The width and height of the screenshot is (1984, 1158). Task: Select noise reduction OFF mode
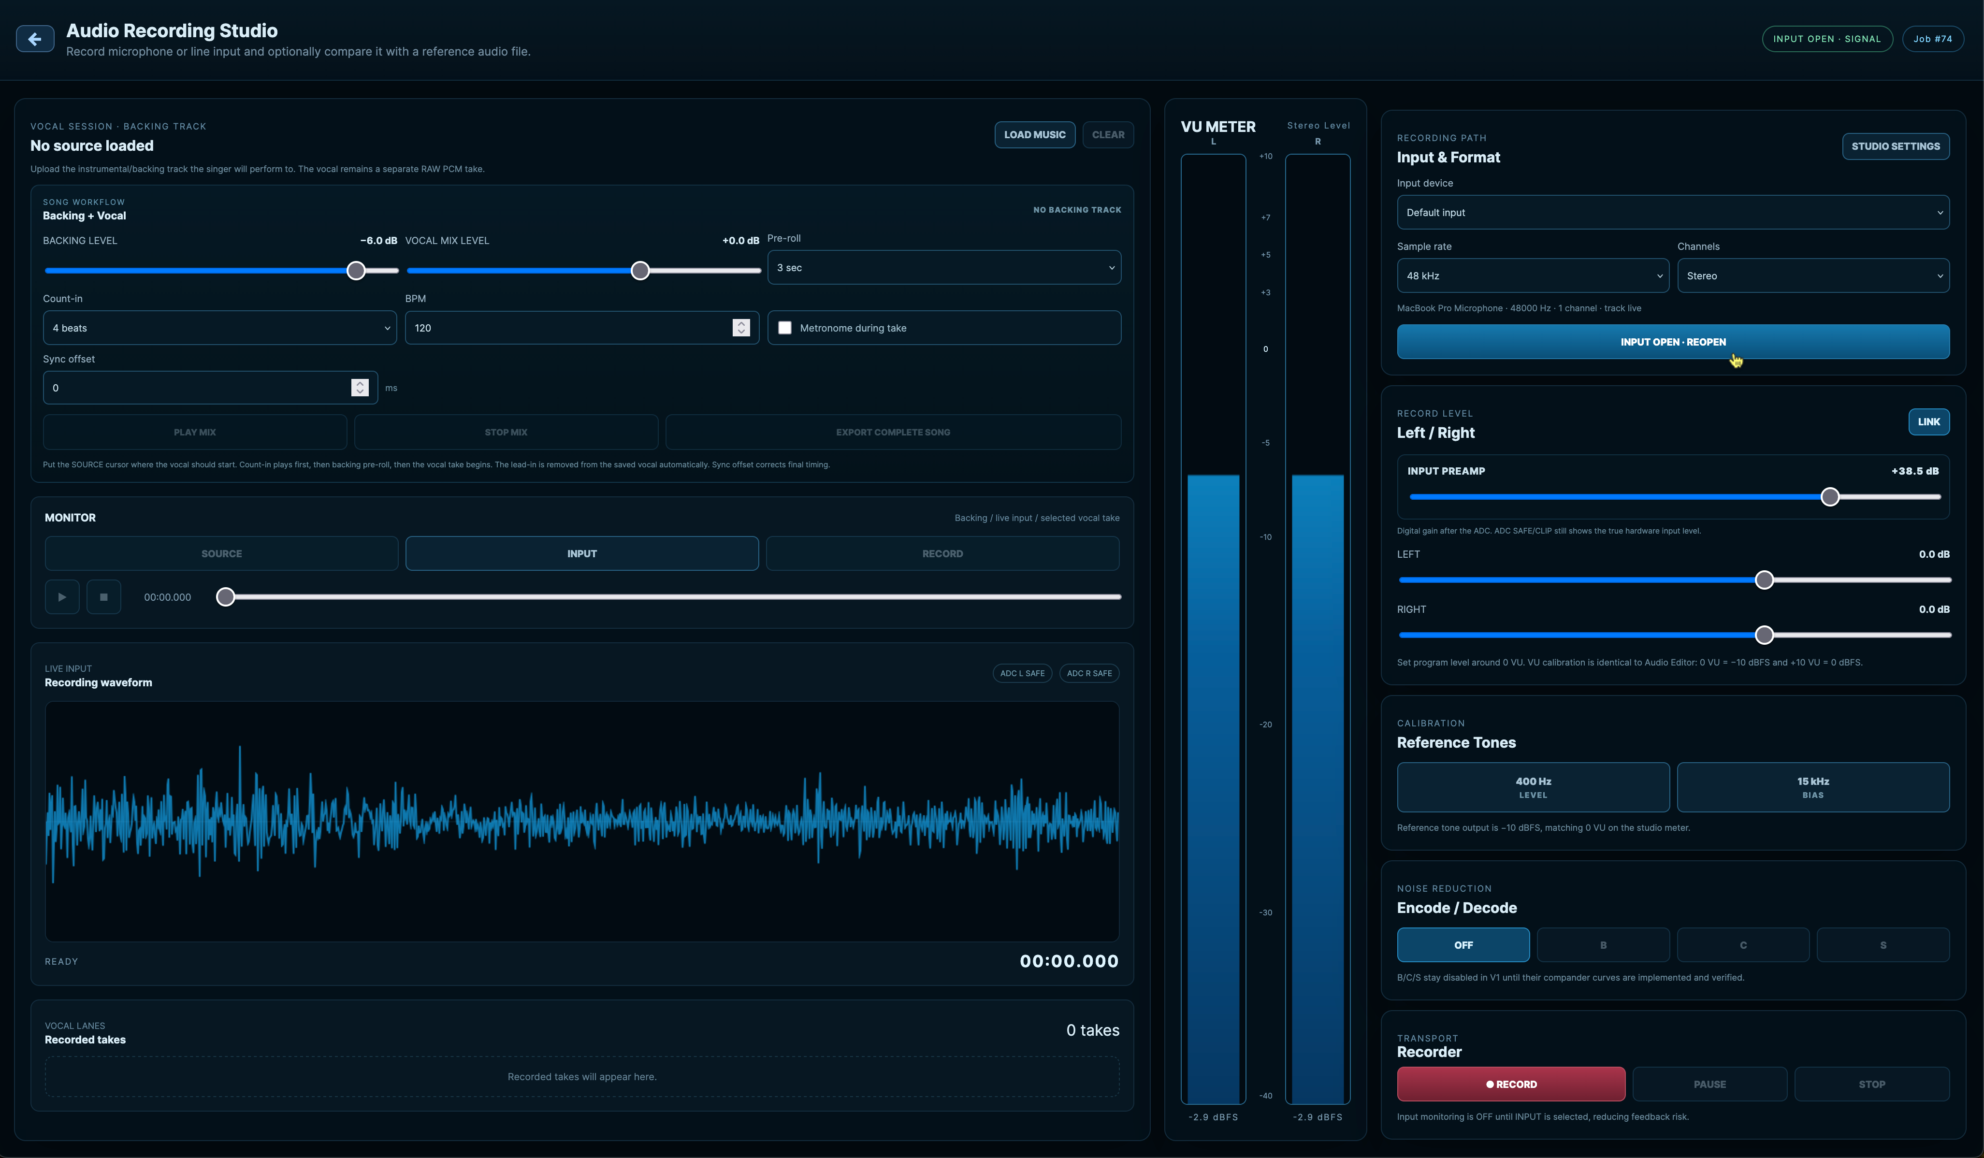1463,945
